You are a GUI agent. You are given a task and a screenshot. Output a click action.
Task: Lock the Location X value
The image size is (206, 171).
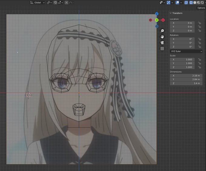click(x=199, y=23)
